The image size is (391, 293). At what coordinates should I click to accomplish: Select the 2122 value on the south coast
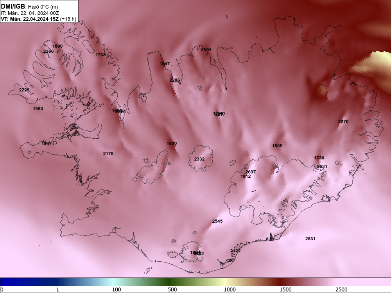(x=235, y=251)
